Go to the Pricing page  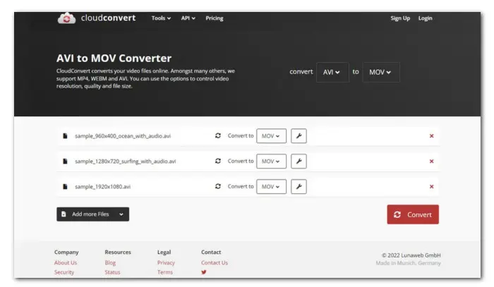[215, 18]
